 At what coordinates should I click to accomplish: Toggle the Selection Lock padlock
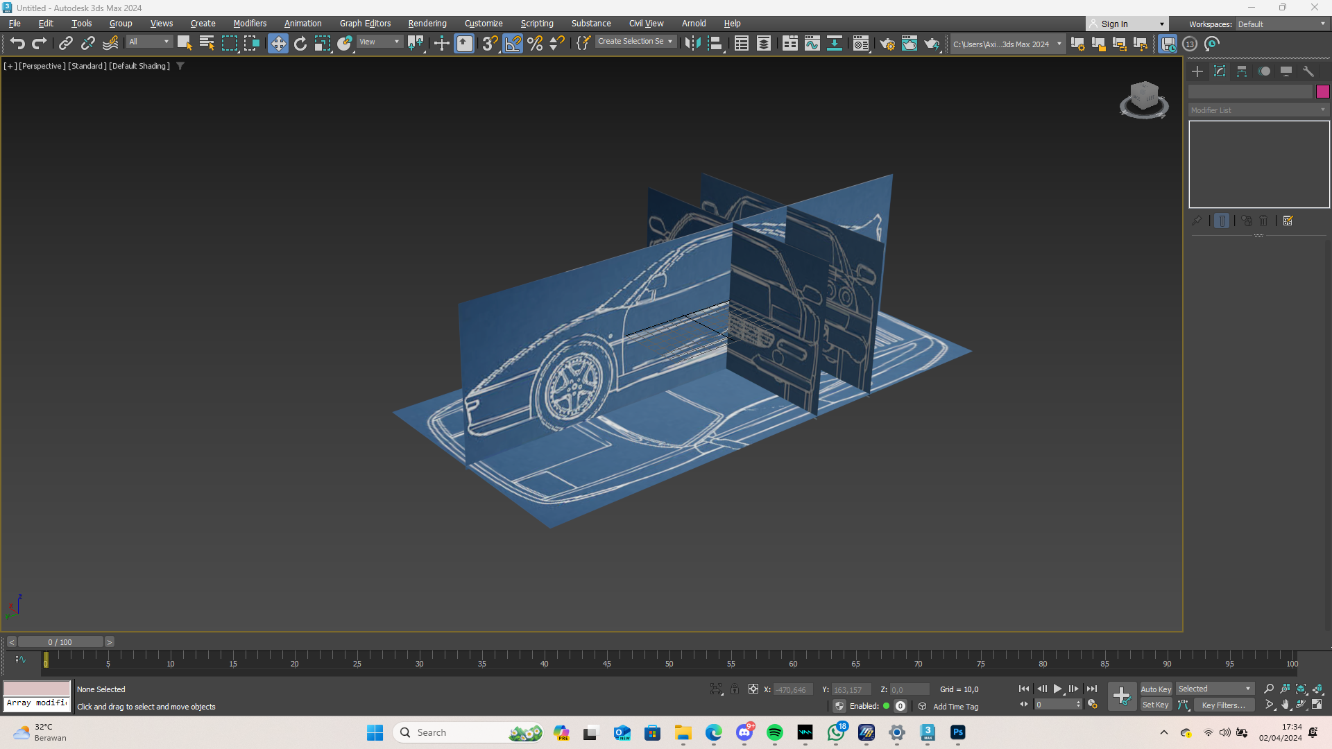735,689
